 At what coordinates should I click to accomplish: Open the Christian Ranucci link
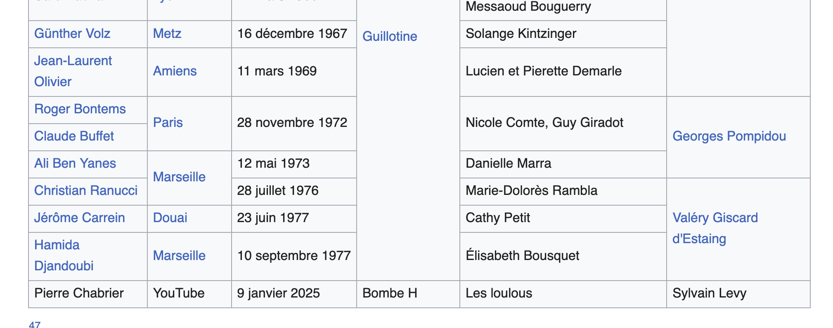(x=86, y=190)
